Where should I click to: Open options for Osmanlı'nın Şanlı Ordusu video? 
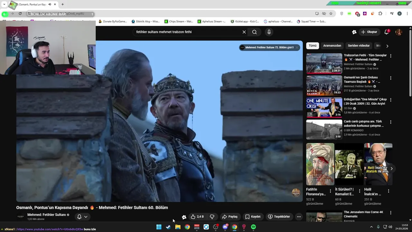click(x=391, y=78)
